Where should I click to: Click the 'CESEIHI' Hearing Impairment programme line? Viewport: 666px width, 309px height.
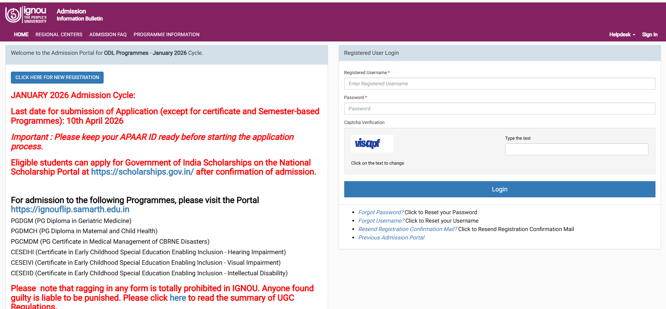148,252
